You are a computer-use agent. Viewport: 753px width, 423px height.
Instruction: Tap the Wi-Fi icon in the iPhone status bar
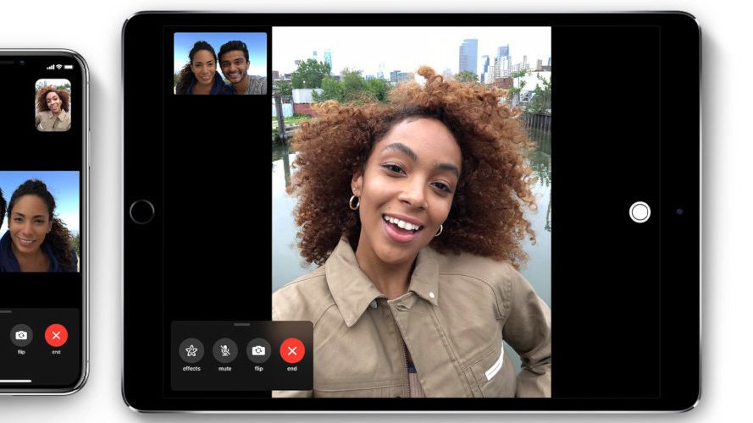(x=59, y=67)
